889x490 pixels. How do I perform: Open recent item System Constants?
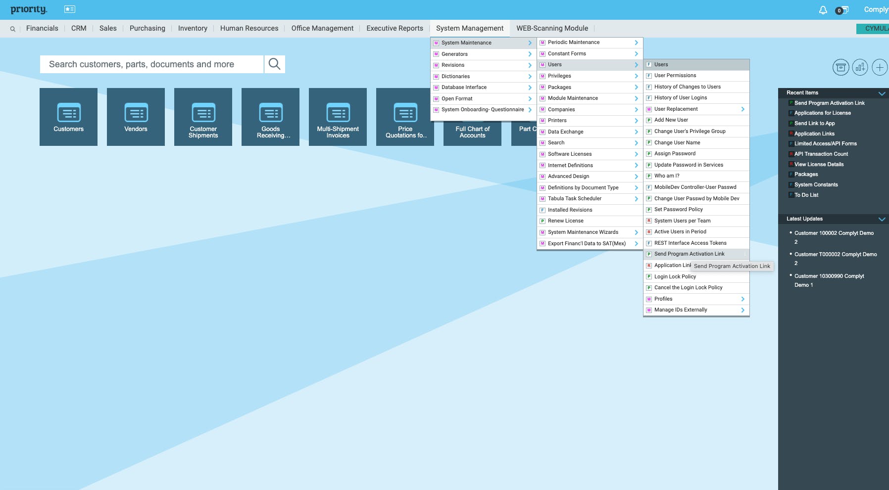(816, 185)
